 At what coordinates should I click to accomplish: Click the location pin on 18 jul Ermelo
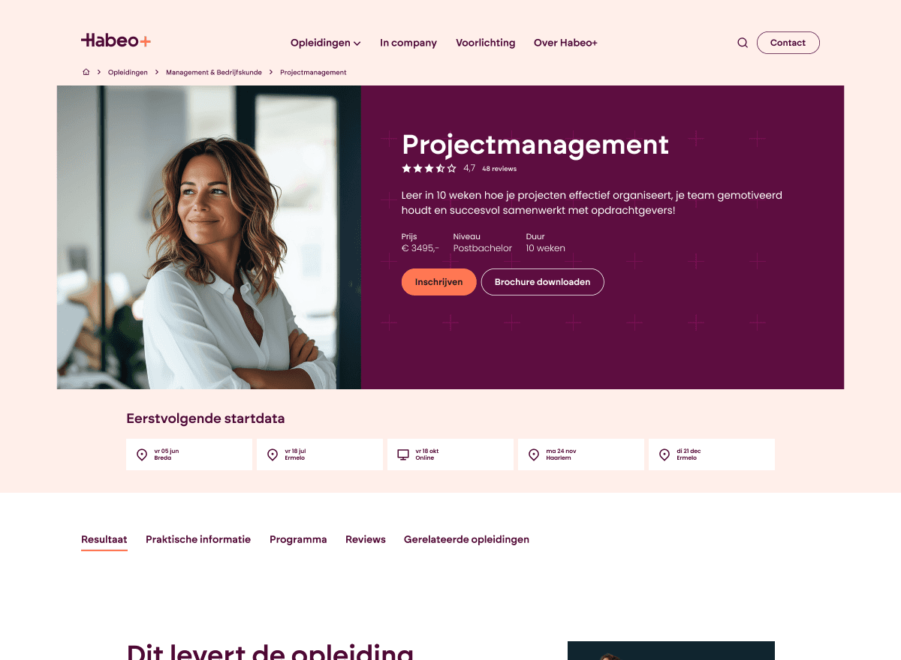click(x=273, y=454)
